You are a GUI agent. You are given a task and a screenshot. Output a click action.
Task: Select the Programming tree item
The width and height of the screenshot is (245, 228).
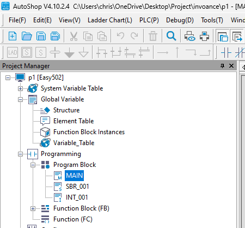pos(61,154)
